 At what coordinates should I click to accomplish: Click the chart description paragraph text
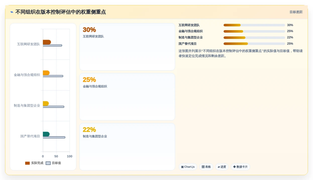[241, 53]
